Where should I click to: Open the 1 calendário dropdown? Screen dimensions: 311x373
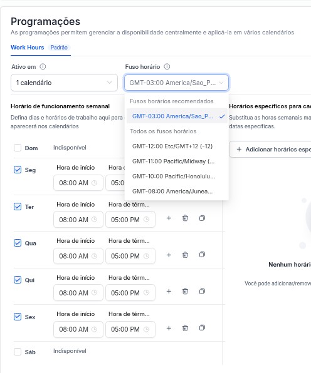(64, 83)
